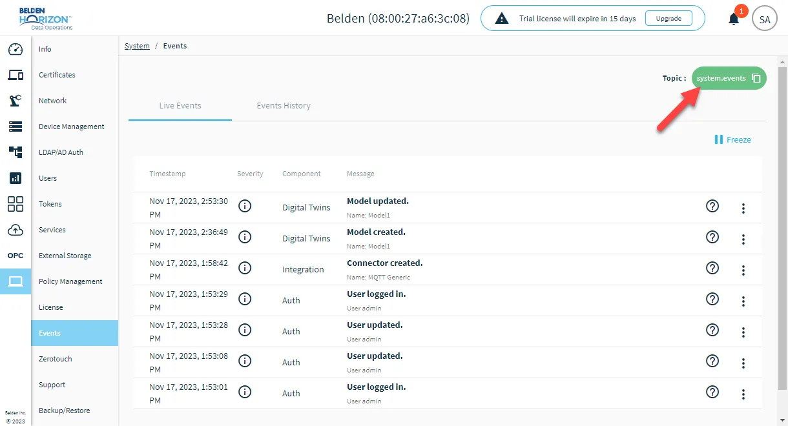Open Policy Management menu item
This screenshot has width=788, height=426.
[x=75, y=281]
